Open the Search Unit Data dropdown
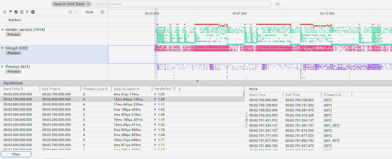 coord(71,4)
